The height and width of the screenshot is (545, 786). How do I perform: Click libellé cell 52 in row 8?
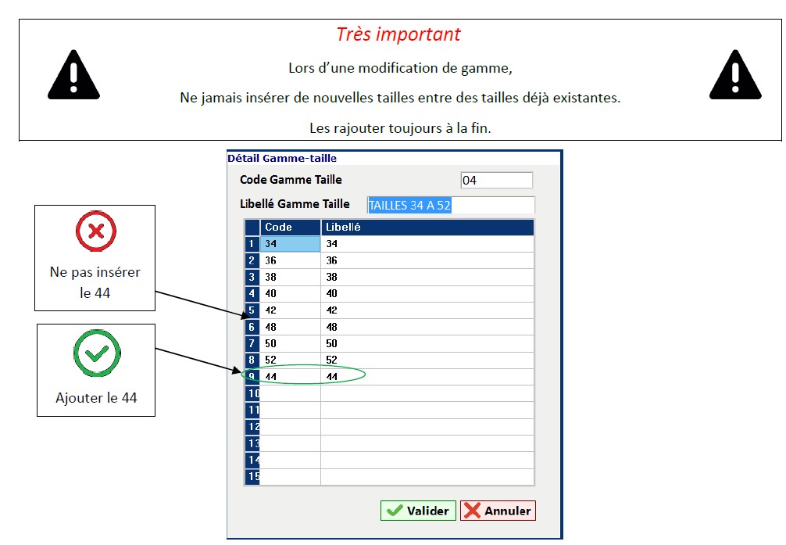(x=427, y=360)
